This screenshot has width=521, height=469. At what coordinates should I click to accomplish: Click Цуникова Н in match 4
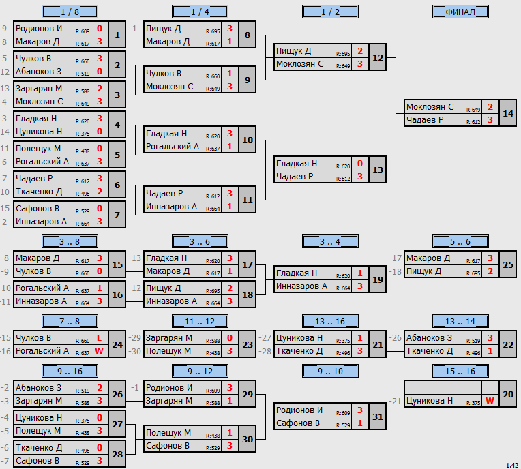coord(39,132)
